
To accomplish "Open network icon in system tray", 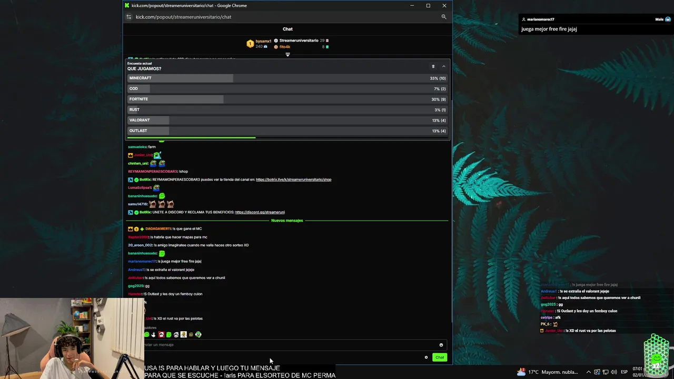I will 606,372.
